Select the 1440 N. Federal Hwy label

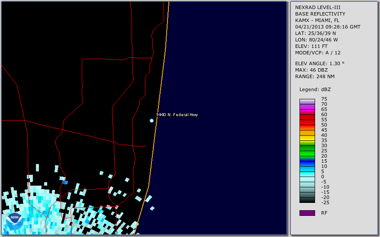(177, 115)
